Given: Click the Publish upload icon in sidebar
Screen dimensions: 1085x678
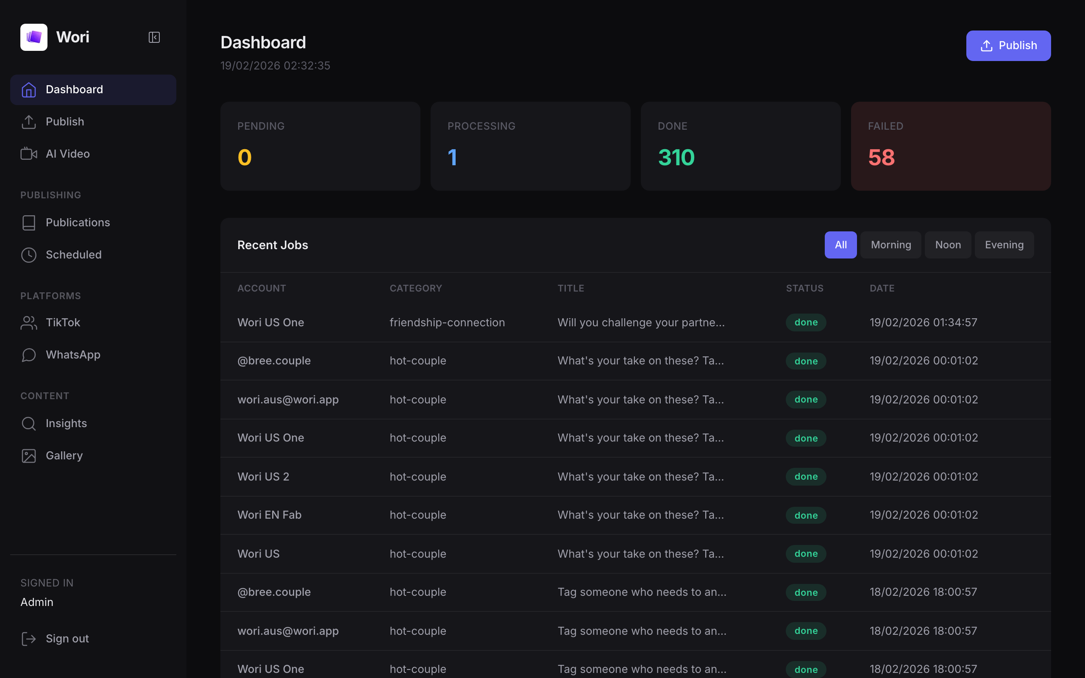Looking at the screenshot, I should 29,122.
